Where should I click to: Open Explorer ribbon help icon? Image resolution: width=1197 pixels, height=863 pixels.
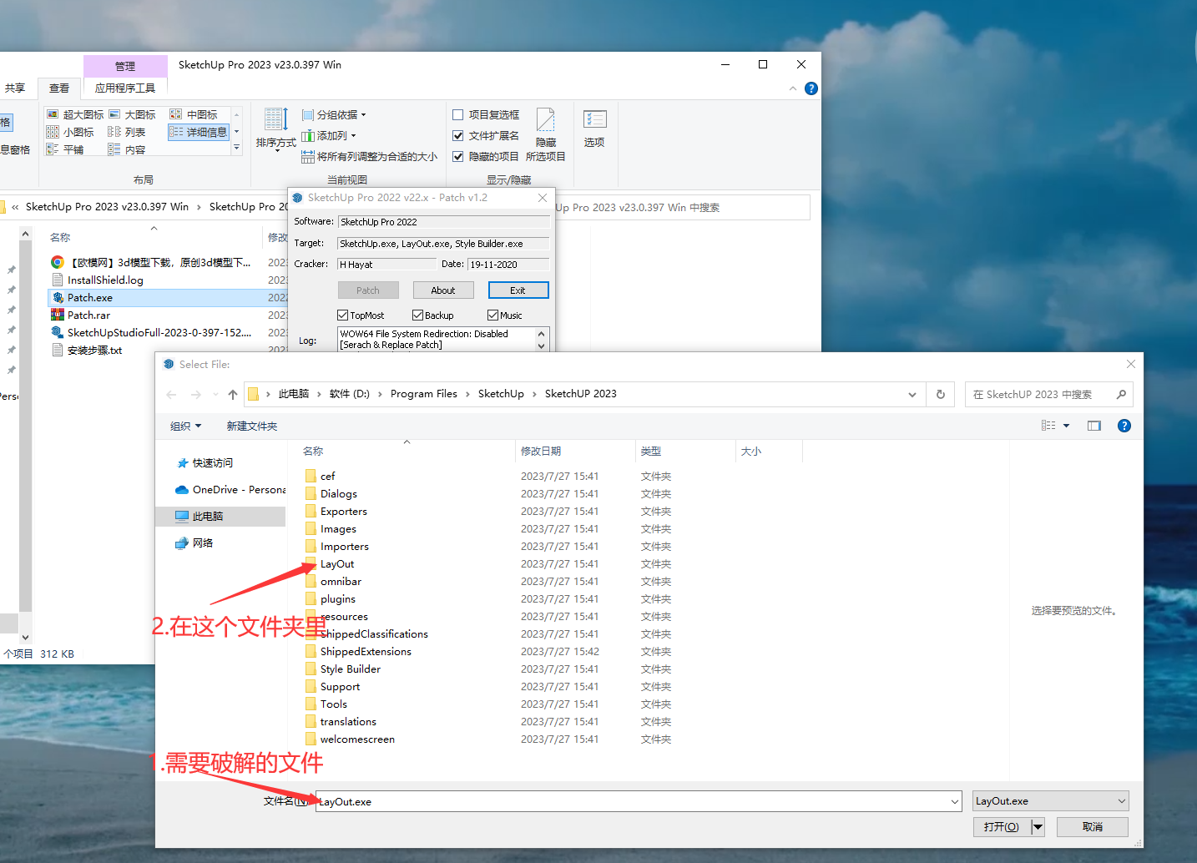point(811,88)
